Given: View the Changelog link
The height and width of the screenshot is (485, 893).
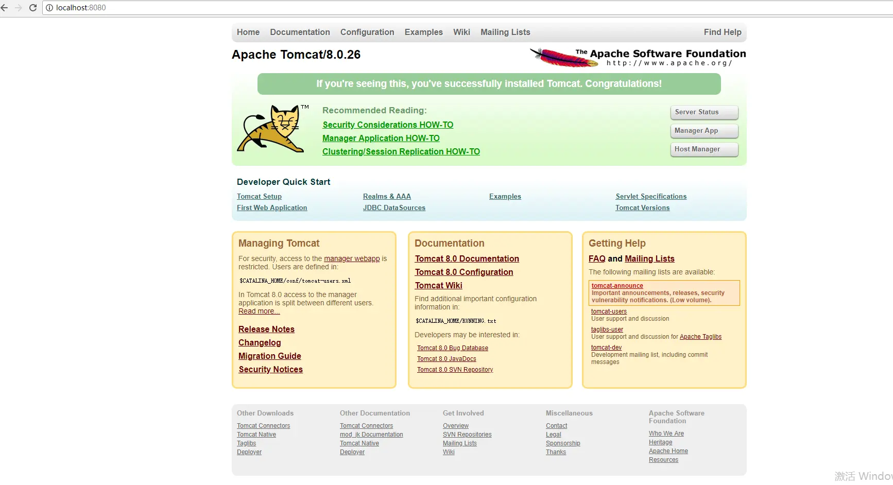Looking at the screenshot, I should pyautogui.click(x=260, y=342).
